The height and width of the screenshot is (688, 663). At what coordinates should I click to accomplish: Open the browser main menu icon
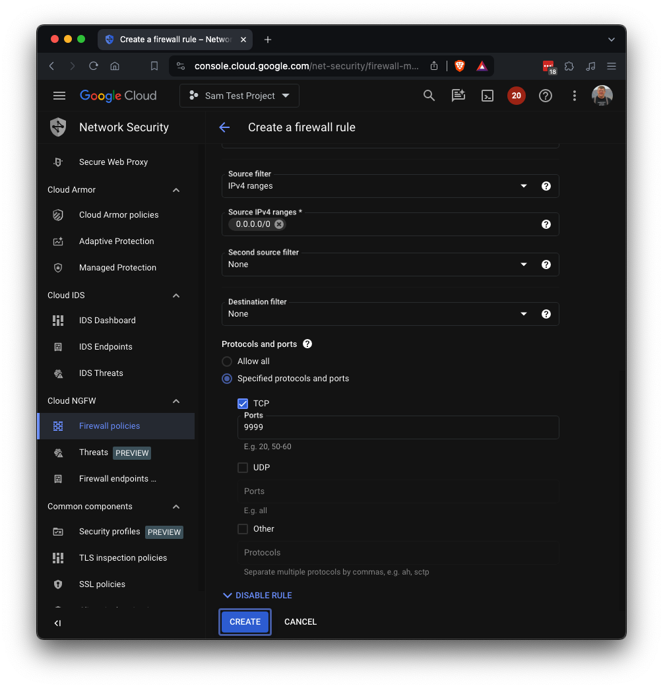click(612, 66)
